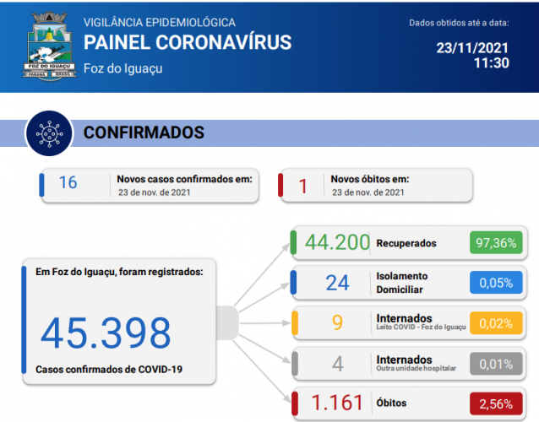Click the yellow 0,02% badge
The width and height of the screenshot is (539, 422).
tap(496, 323)
